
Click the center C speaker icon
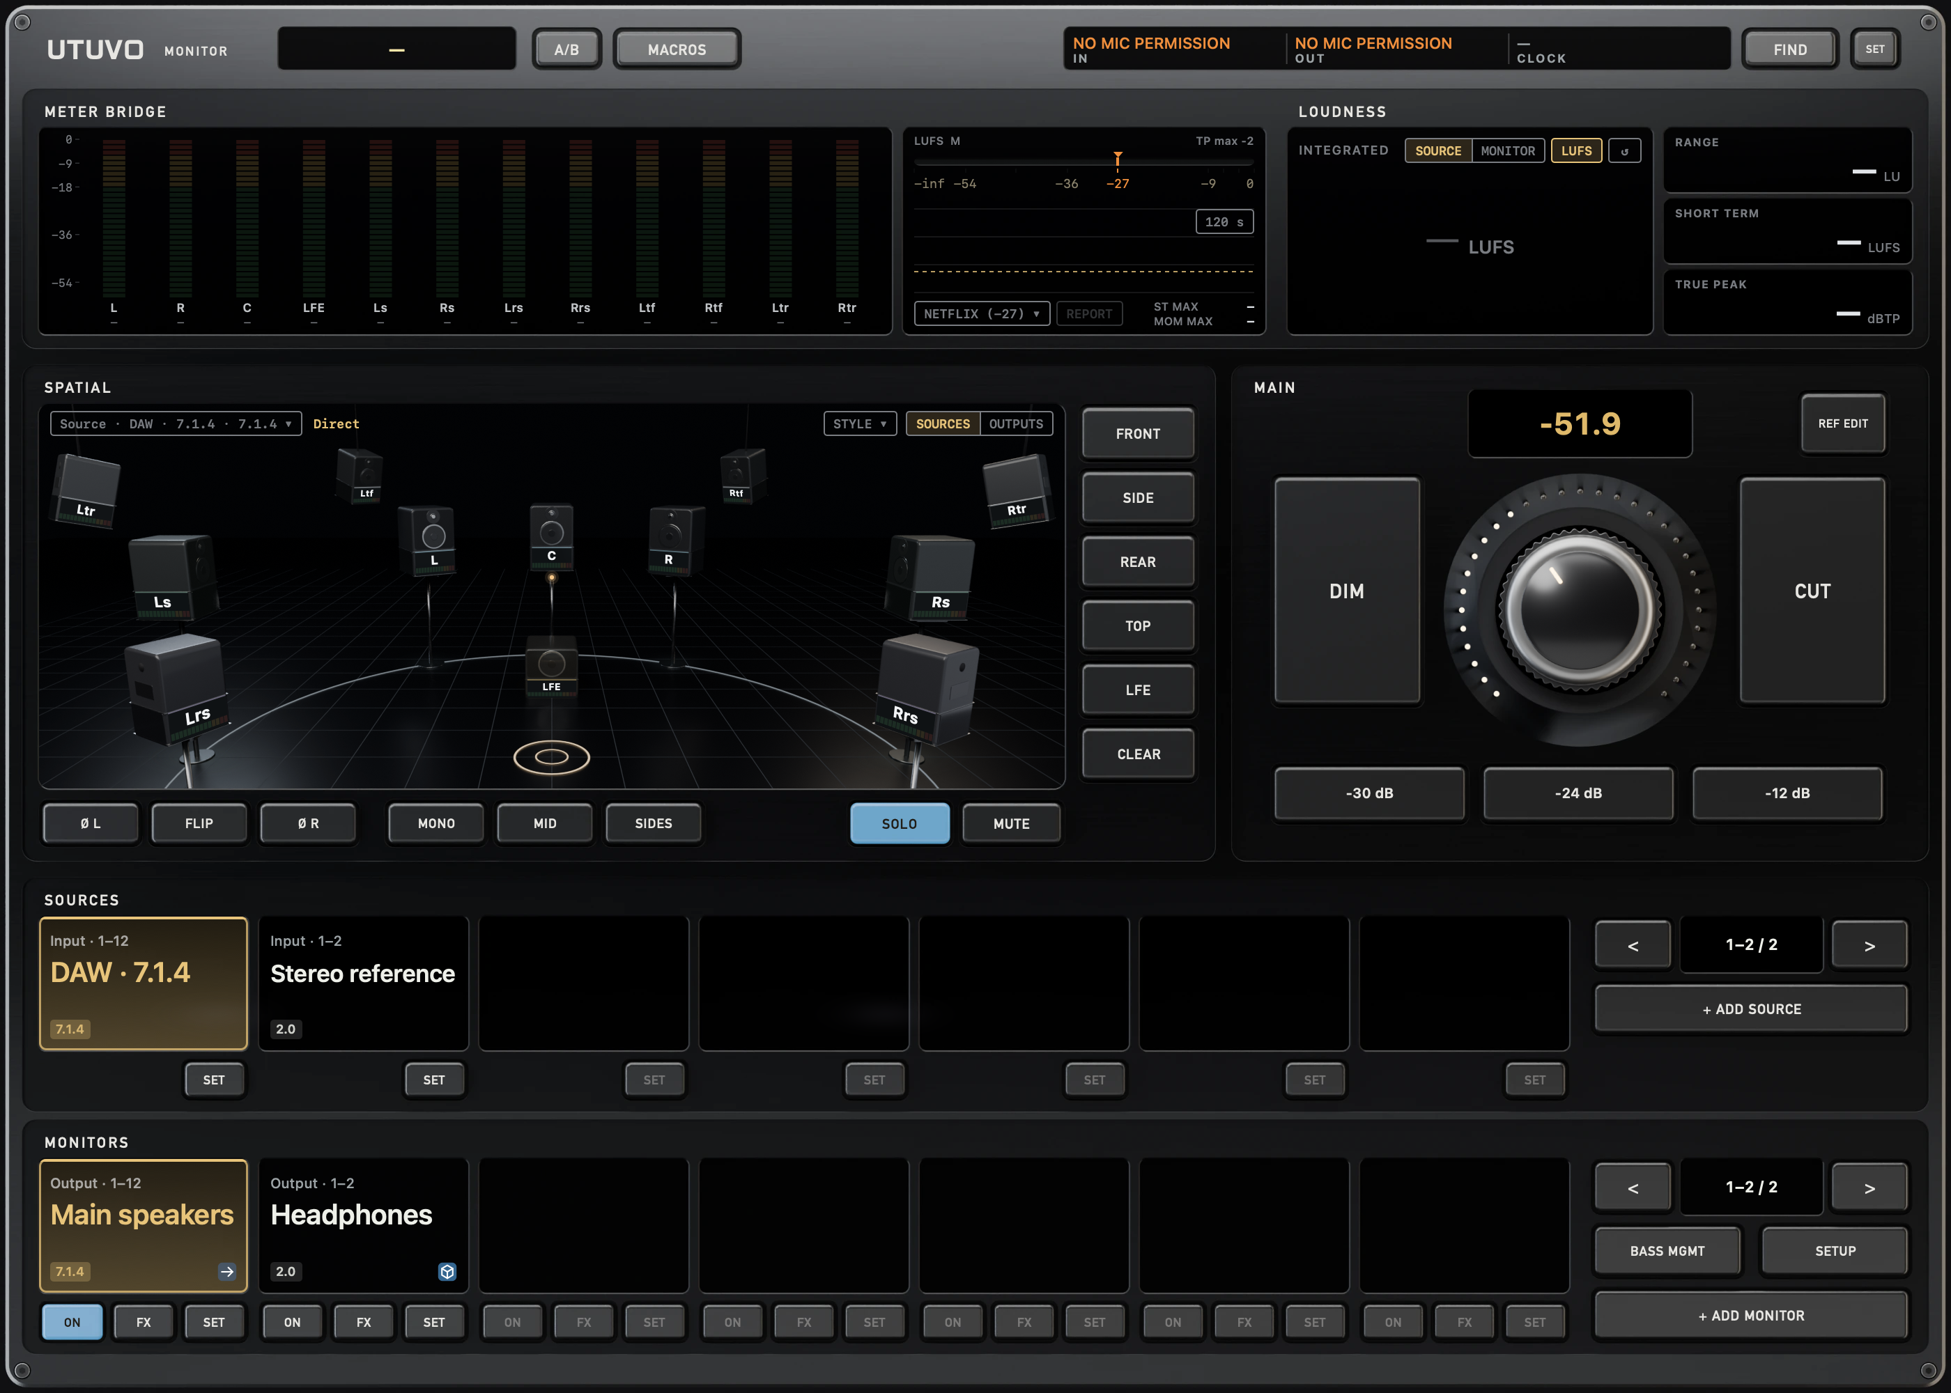point(552,537)
